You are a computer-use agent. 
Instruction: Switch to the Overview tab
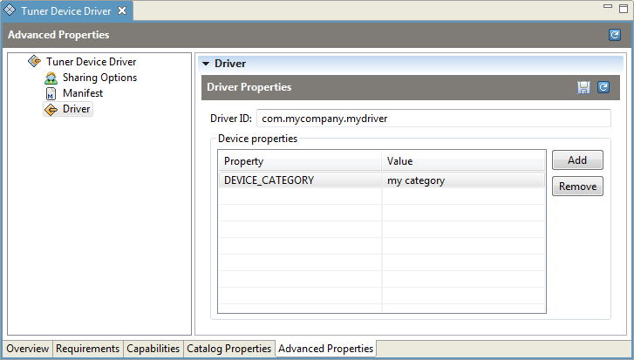[28, 349]
